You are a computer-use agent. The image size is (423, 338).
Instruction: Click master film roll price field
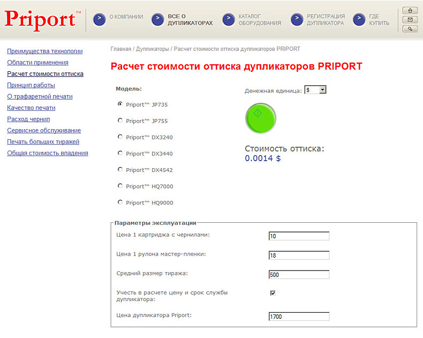pos(299,255)
